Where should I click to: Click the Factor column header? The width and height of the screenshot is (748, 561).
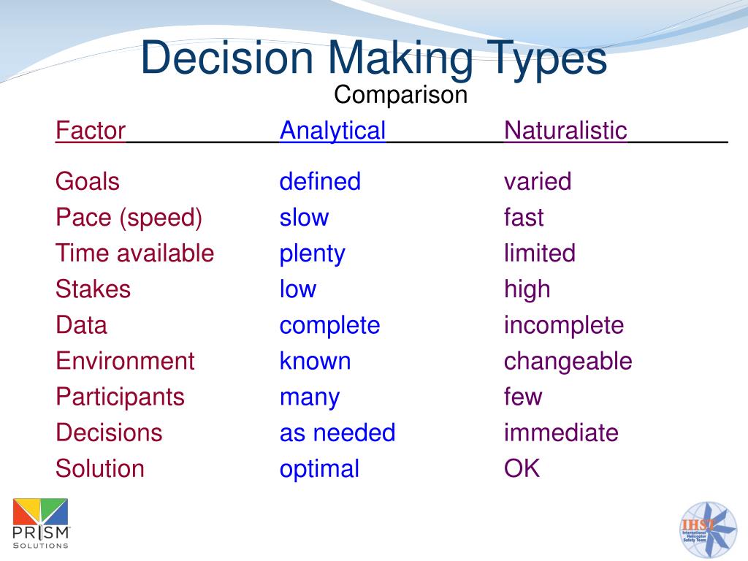[x=90, y=130]
